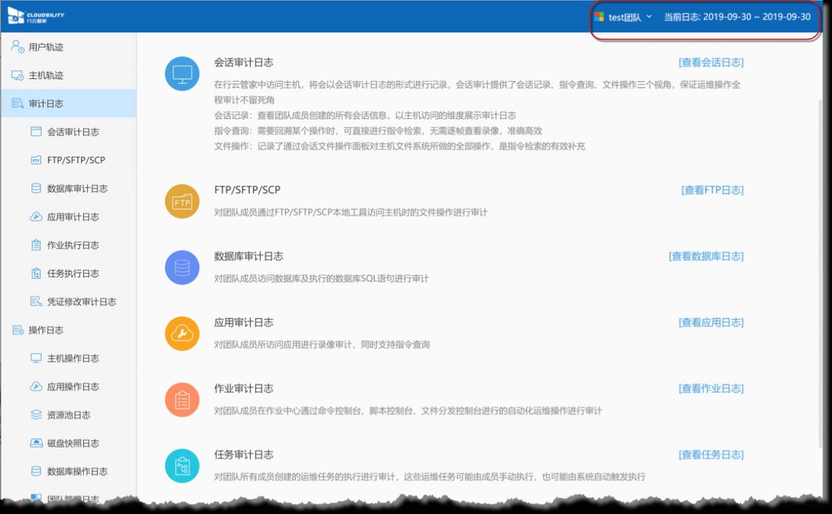
Task: Select 会话审计日志 in the sidebar
Action: click(73, 132)
